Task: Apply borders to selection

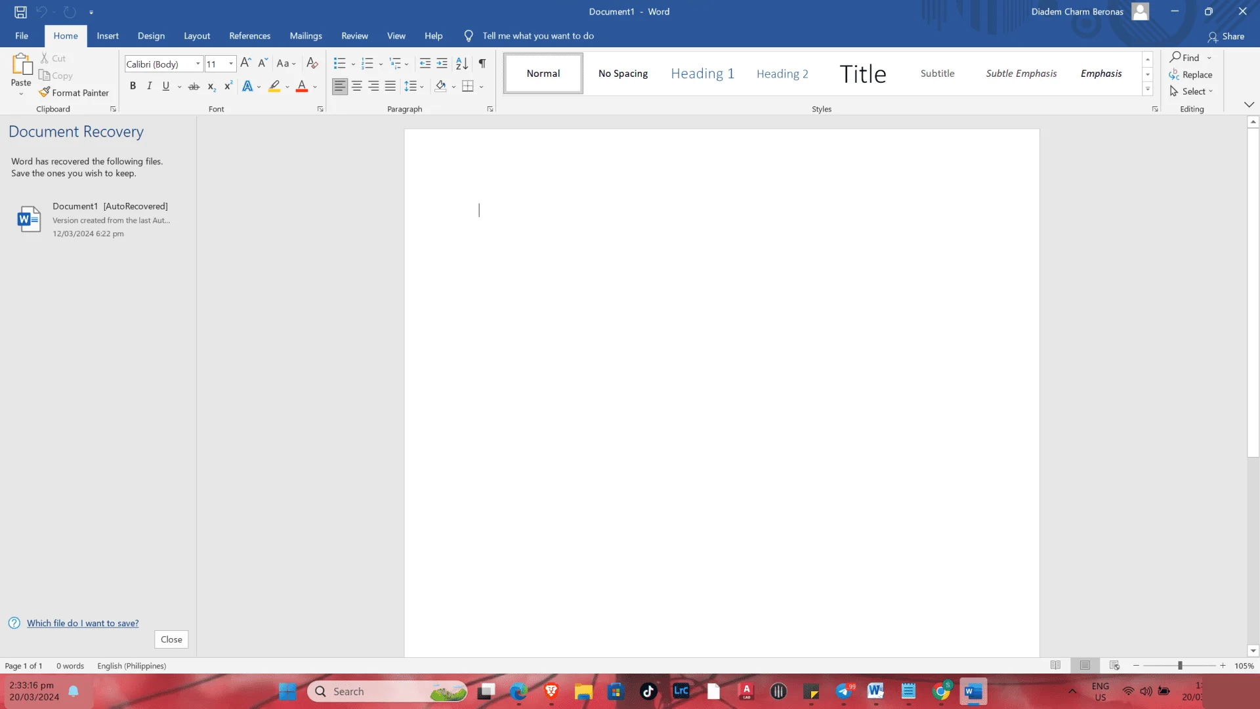Action: [468, 86]
